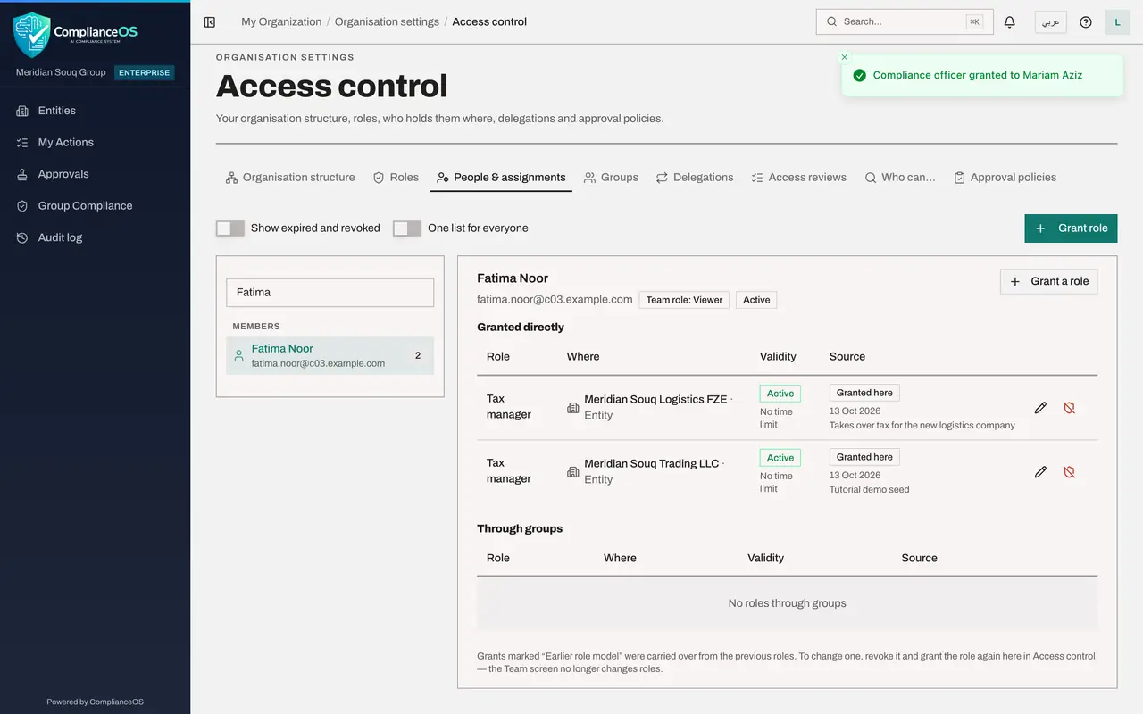Viewport: 1143px width, 714px height.
Task: View the Approval policies tab
Action: (x=1005, y=178)
